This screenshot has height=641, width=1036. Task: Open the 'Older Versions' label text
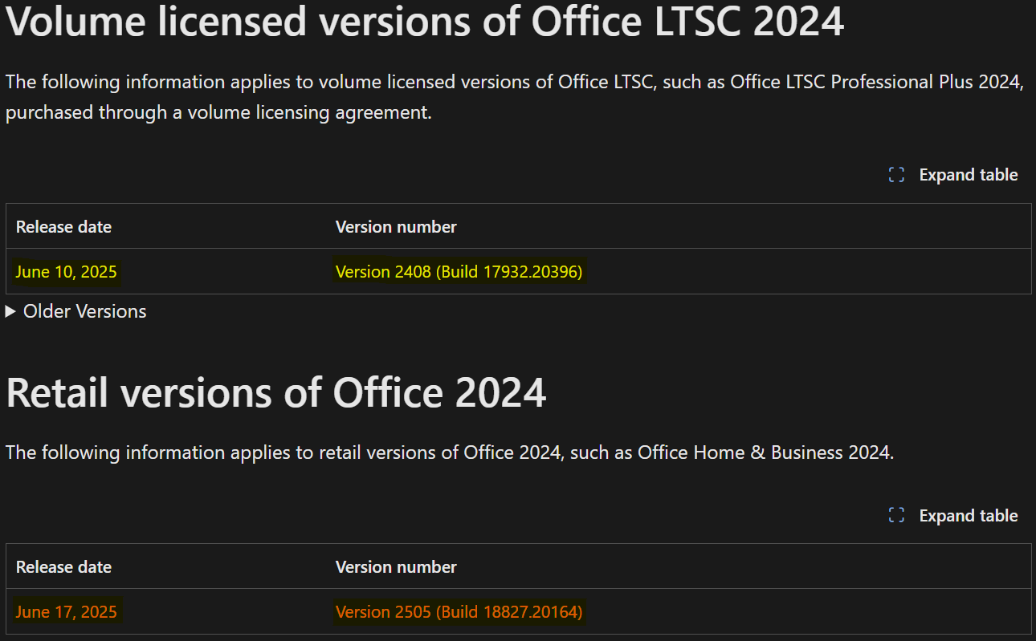[x=84, y=311]
